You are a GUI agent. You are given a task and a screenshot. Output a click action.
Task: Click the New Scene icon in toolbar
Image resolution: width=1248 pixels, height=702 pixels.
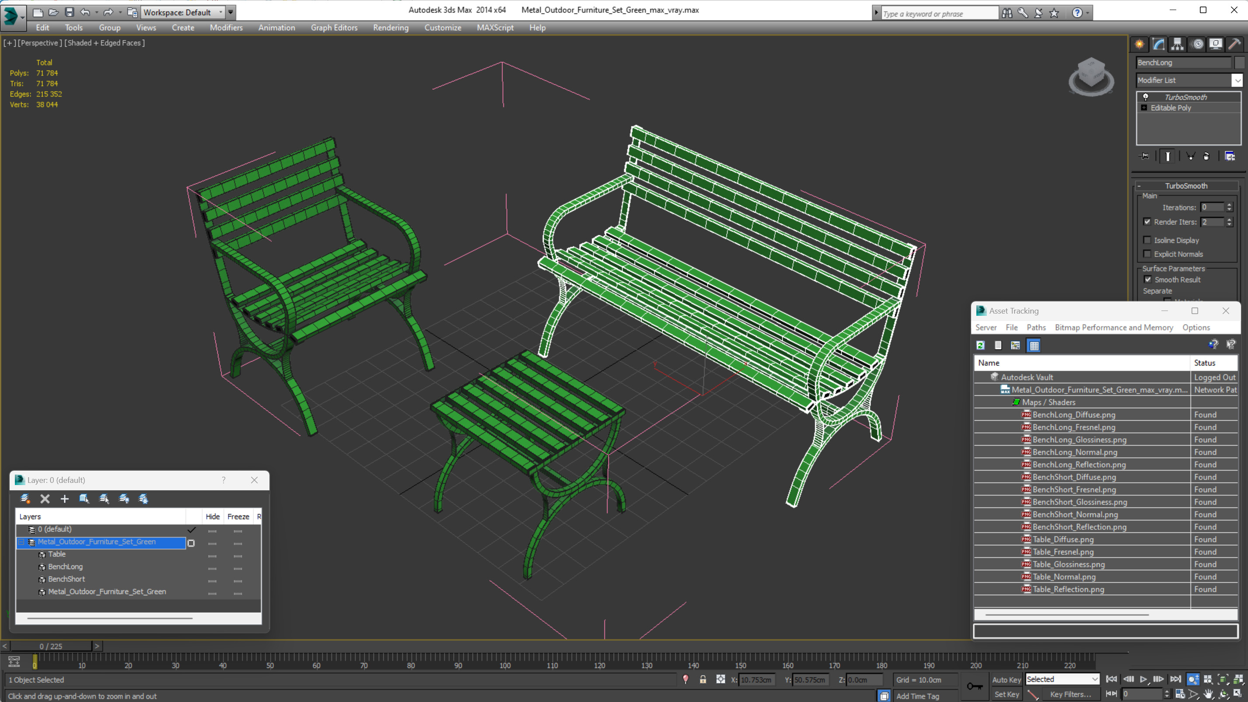38,12
